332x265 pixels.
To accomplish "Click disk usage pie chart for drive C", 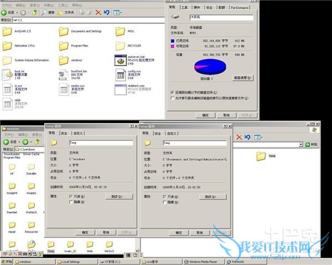I will (x=210, y=67).
